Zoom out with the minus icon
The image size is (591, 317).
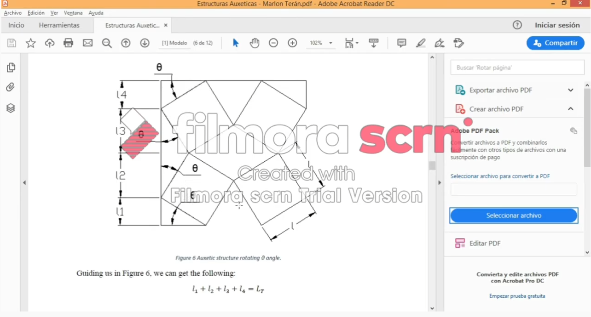[273, 43]
